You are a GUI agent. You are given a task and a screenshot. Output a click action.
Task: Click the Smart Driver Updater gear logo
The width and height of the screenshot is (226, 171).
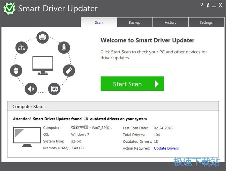pos(9,8)
